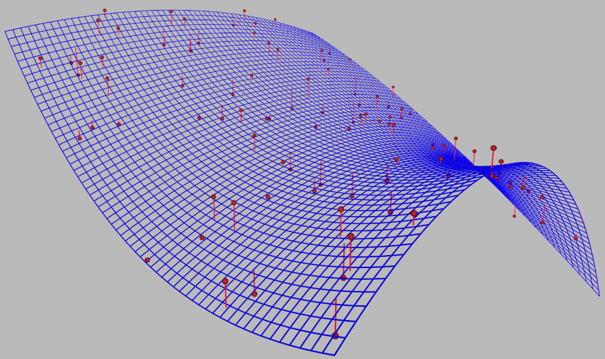The height and width of the screenshot is (359, 605).
Task: Click the red point at the base of the largest sphere's stem
Action: (492, 175)
